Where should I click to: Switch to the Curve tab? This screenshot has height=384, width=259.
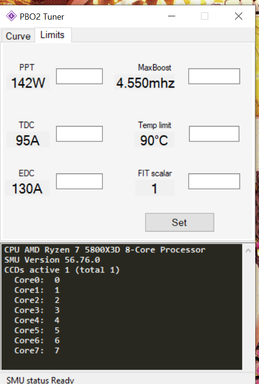(x=18, y=36)
